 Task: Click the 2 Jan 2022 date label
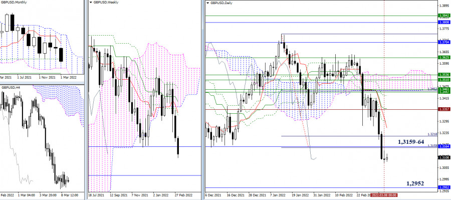[x=160, y=195]
